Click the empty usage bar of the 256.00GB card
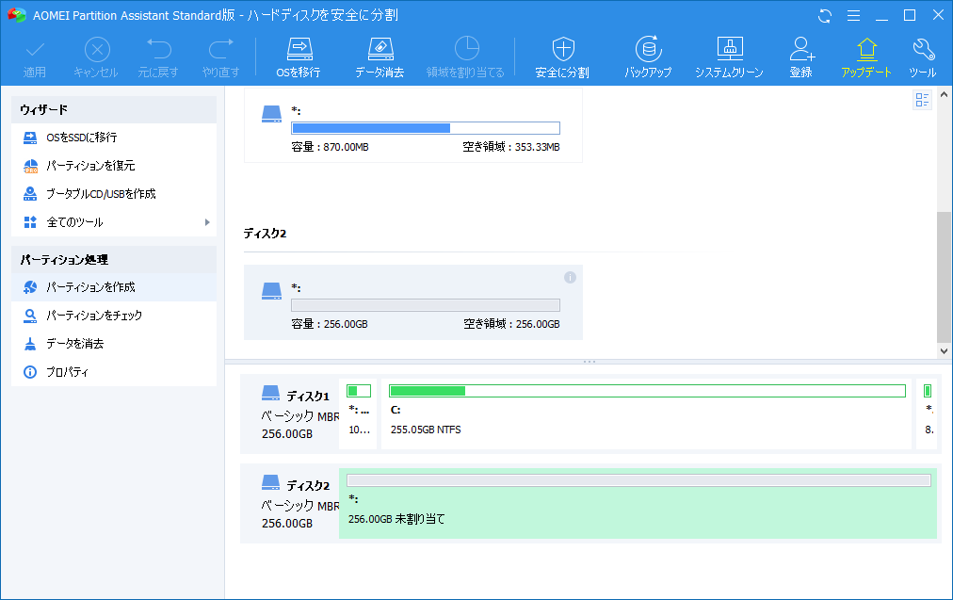The height and width of the screenshot is (600, 953). tap(426, 305)
